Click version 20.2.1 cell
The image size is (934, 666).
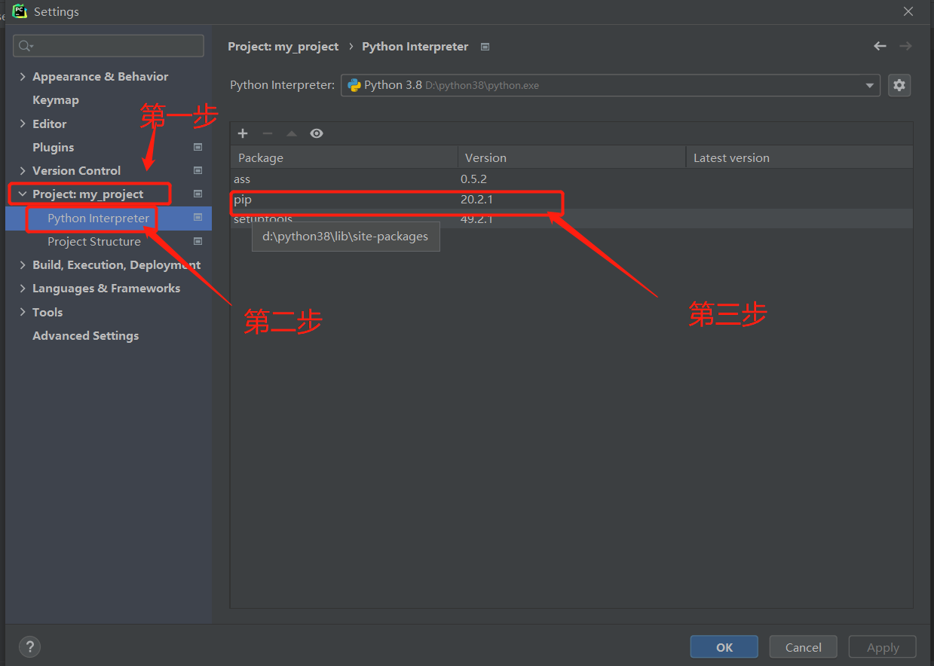pos(476,199)
